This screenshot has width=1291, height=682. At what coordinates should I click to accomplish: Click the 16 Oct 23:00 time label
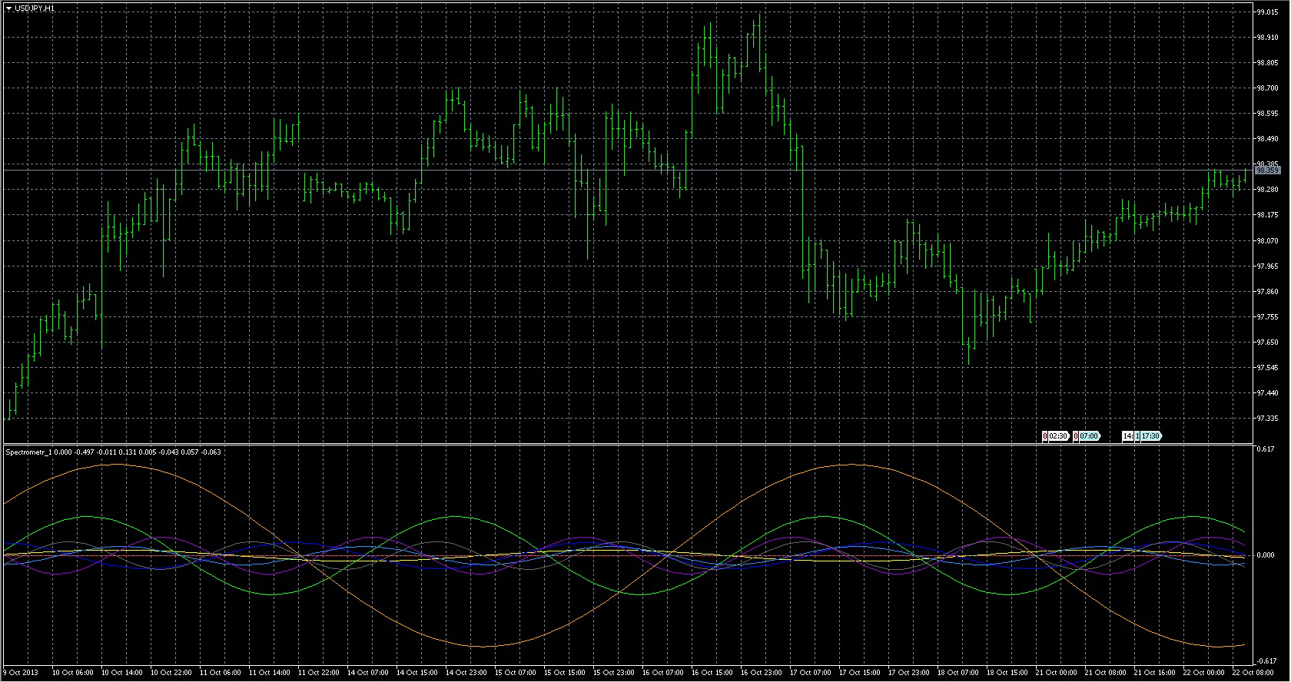coord(760,673)
